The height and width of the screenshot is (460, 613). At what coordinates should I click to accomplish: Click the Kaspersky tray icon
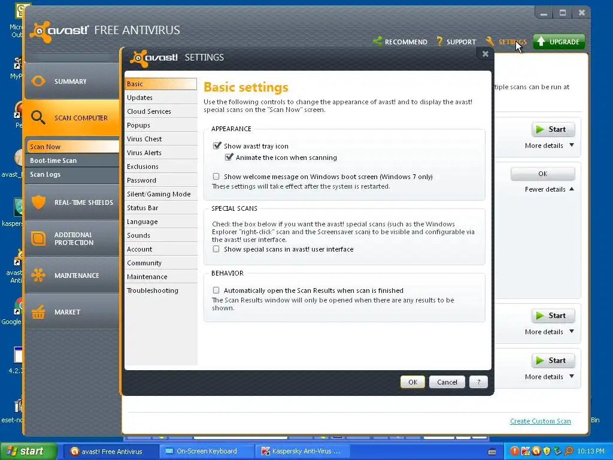[525, 451]
